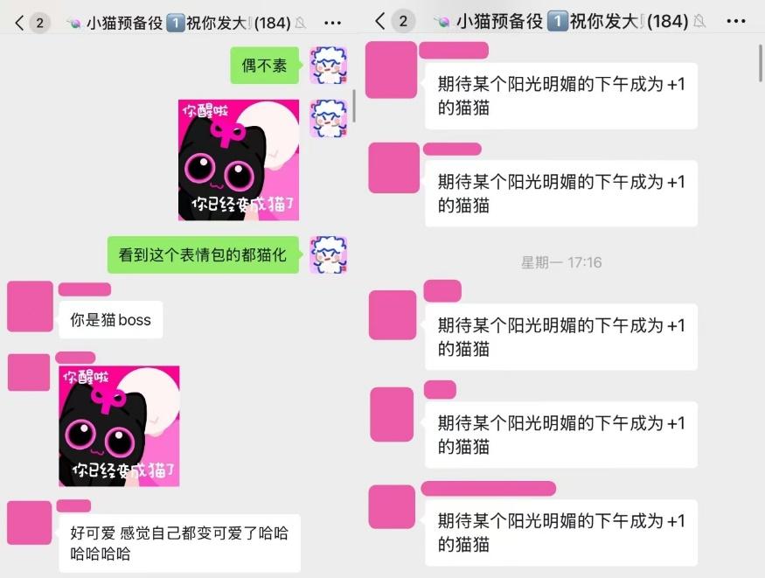Tap sheep avatar next to sent cat sticker
The image size is (765, 578).
tap(329, 119)
